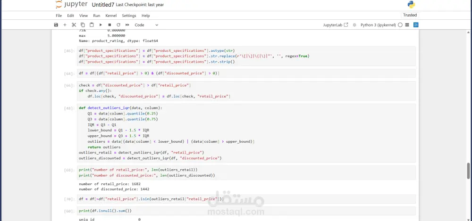Insert a new cell with the plus icon
The height and width of the screenshot is (221, 472).
tap(65, 25)
